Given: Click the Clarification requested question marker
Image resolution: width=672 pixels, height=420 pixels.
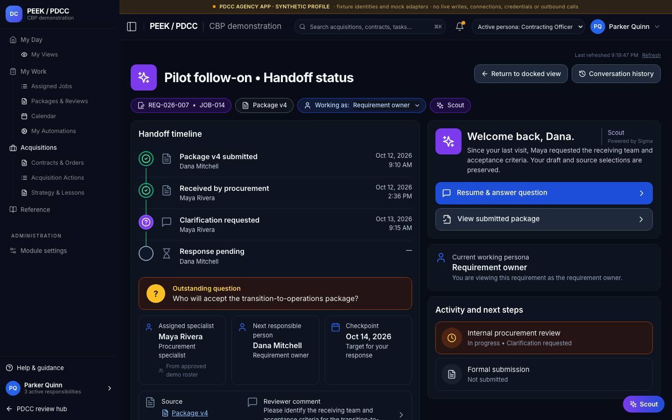Looking at the screenshot, I should [146, 222].
